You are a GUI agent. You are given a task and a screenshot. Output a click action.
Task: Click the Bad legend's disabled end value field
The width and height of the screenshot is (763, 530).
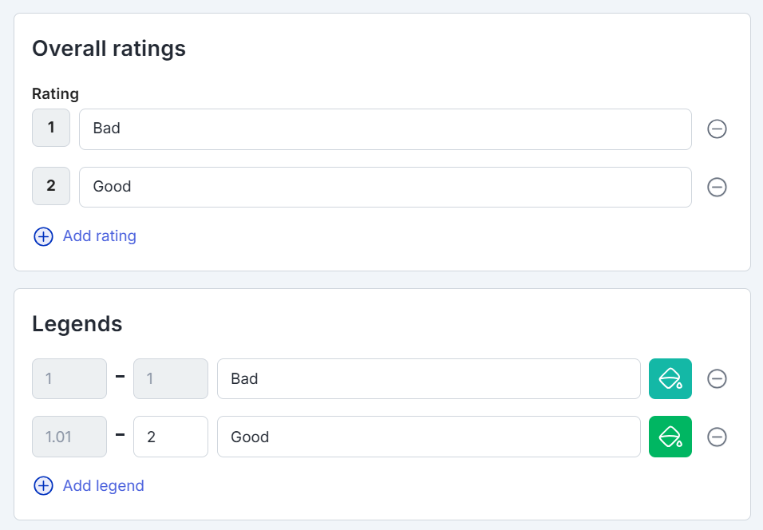coord(170,378)
